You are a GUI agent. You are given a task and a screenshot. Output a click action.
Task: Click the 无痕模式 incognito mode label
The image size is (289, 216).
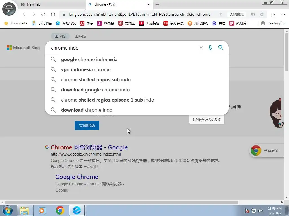(237, 14)
